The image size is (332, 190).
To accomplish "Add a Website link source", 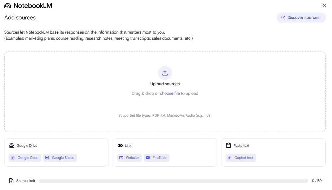I will tap(129, 158).
